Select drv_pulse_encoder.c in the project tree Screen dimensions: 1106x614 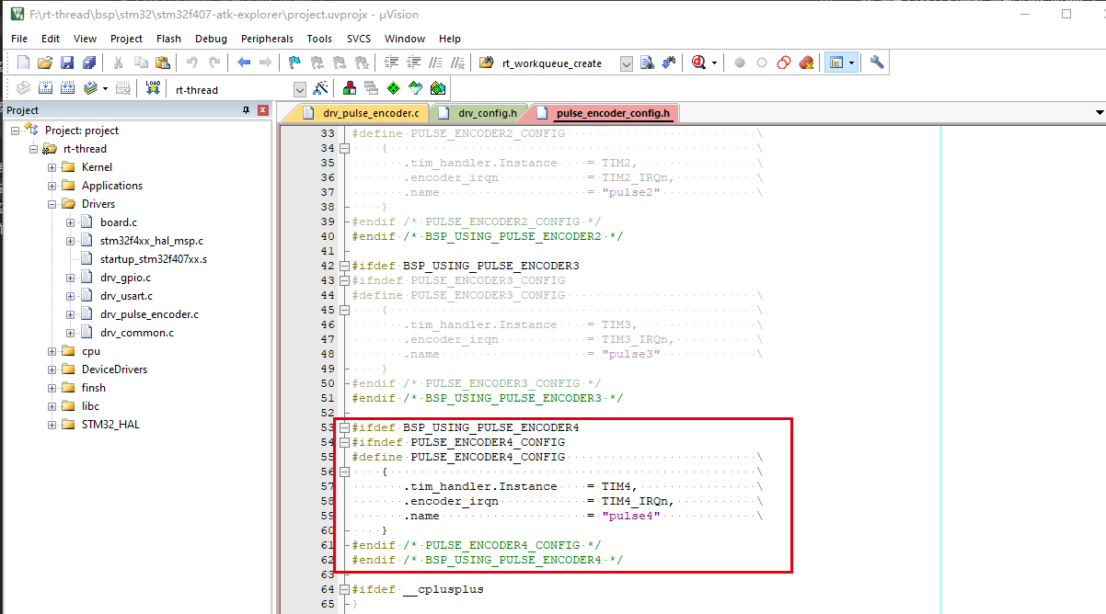click(x=149, y=314)
